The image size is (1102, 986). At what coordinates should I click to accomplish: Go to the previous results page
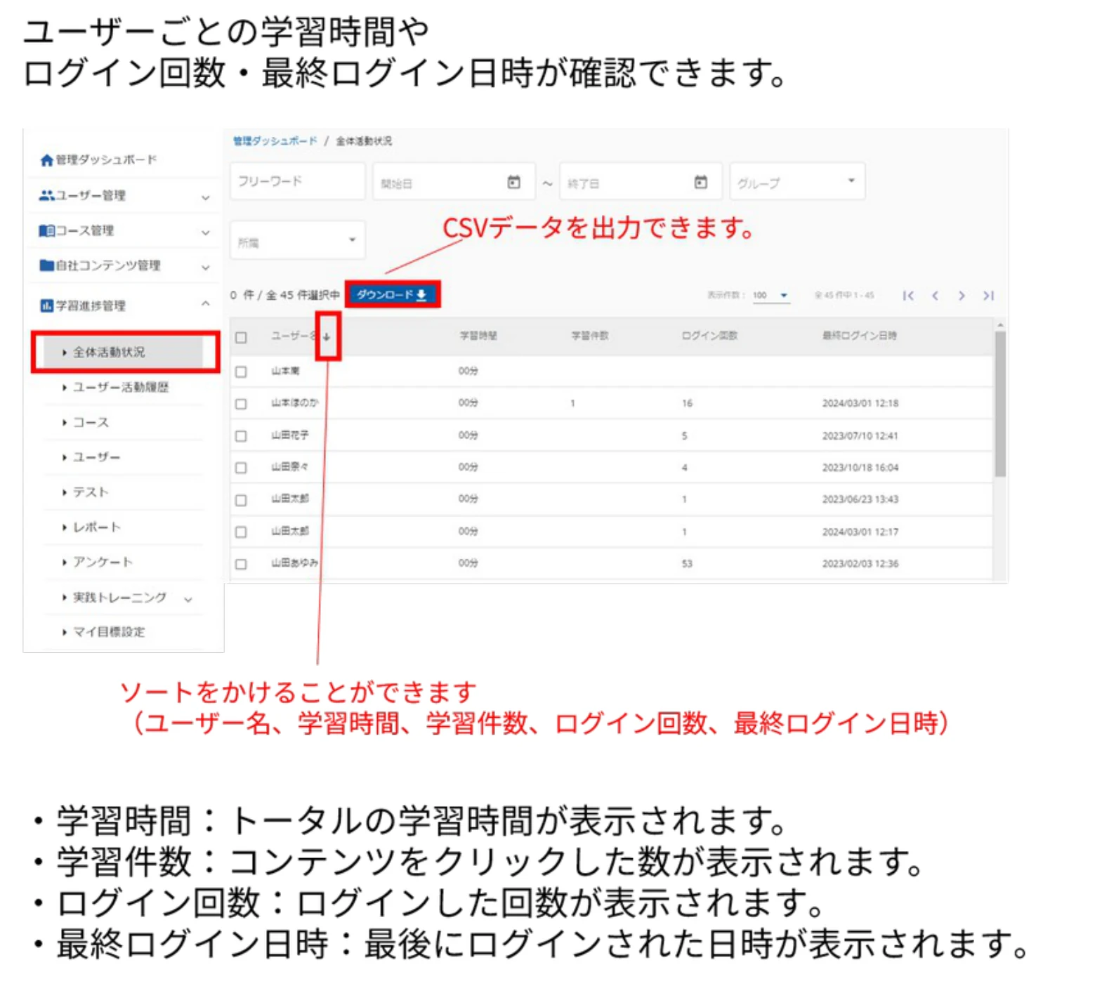click(x=935, y=296)
